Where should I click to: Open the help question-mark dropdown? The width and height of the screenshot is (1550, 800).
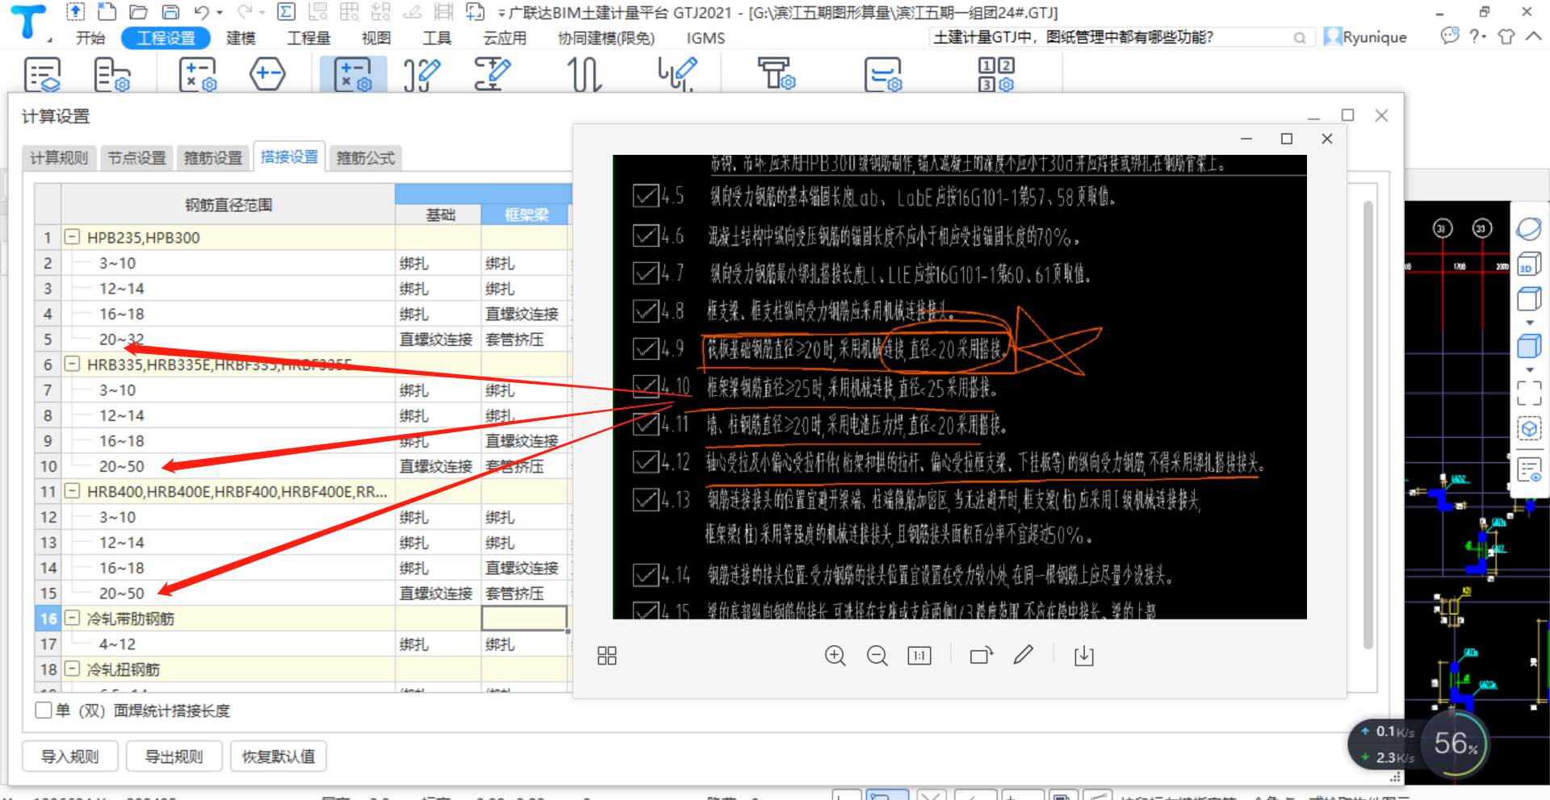tap(1477, 36)
